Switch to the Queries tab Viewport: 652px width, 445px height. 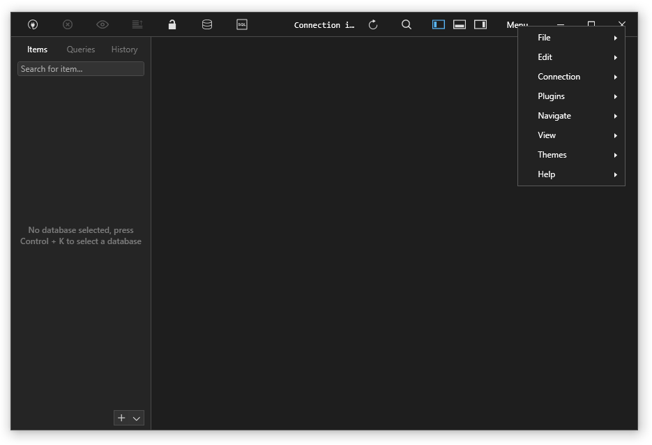click(x=80, y=50)
